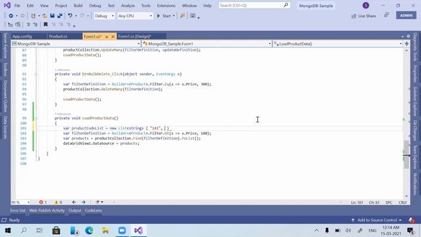Click the Undo arrow icon

click(x=70, y=16)
